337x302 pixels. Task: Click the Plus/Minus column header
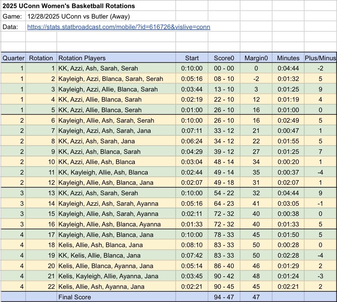pyautogui.click(x=320, y=58)
